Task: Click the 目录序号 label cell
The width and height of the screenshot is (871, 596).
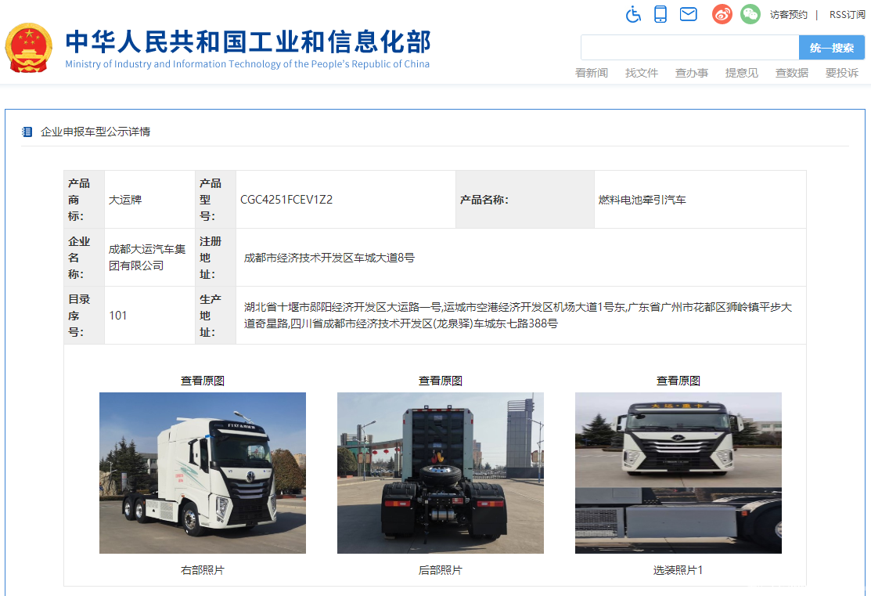Action: [x=85, y=316]
